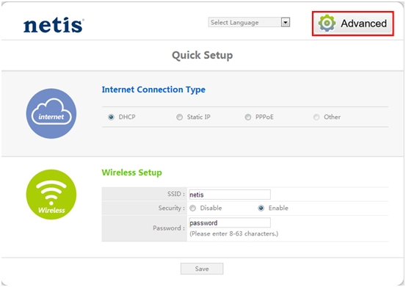Disable wireless security
Screen dimensions: 406x287
(x=192, y=208)
